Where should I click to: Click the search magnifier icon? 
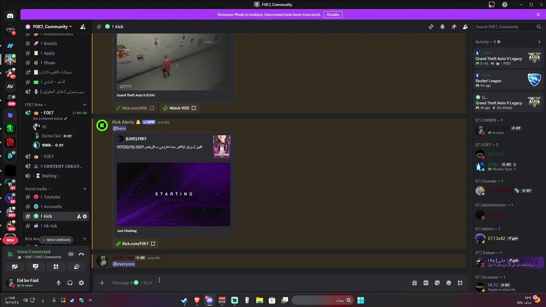(x=539, y=26)
